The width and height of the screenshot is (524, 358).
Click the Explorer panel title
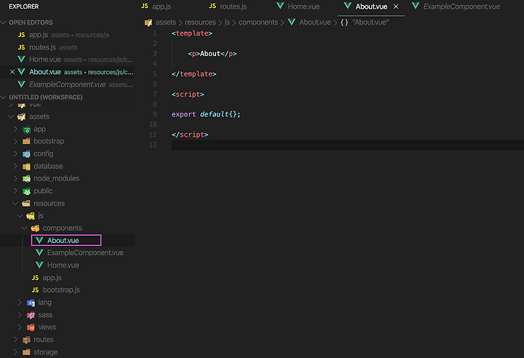click(x=24, y=7)
